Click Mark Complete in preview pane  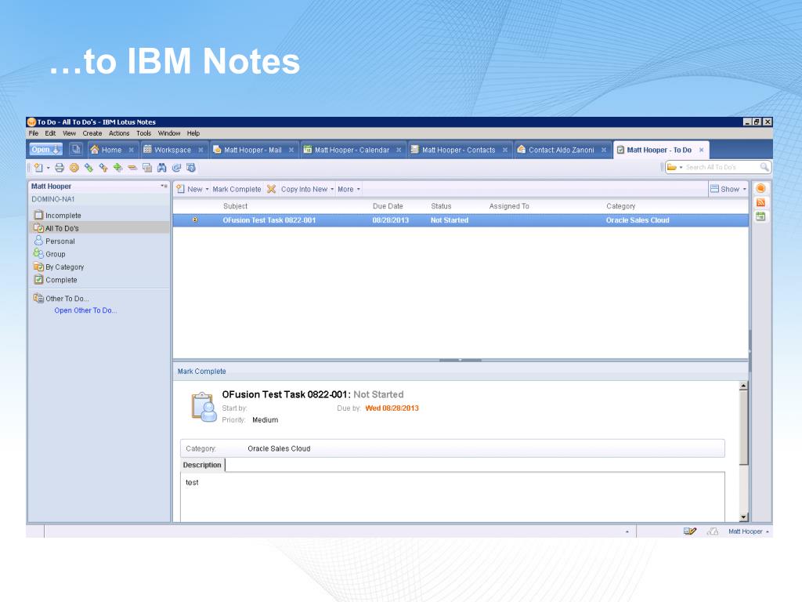pyautogui.click(x=201, y=371)
